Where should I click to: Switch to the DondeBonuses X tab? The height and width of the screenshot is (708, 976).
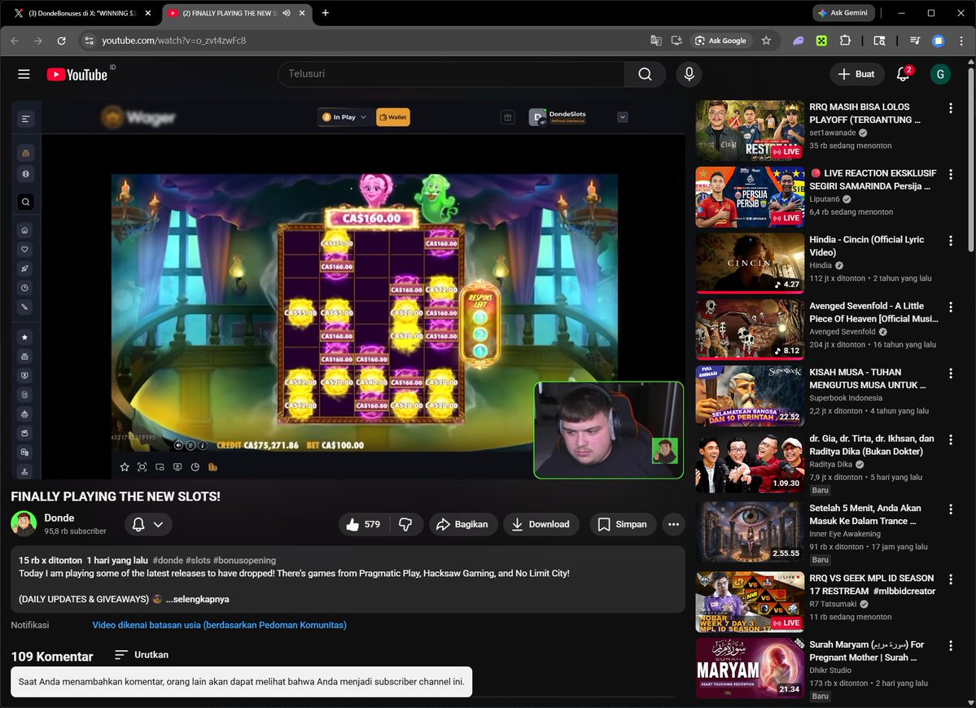(81, 13)
